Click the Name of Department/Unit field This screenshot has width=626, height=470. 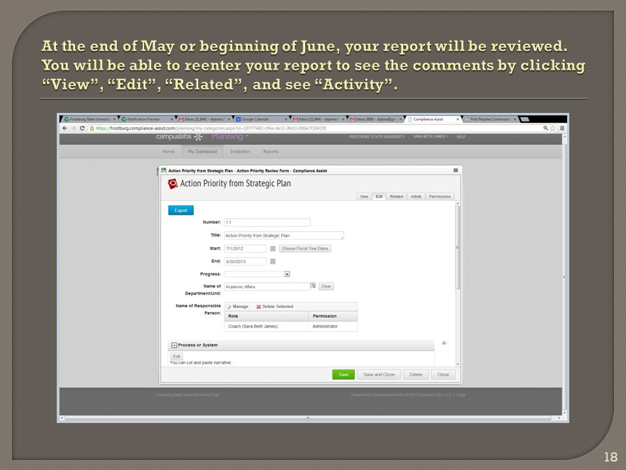tap(267, 287)
